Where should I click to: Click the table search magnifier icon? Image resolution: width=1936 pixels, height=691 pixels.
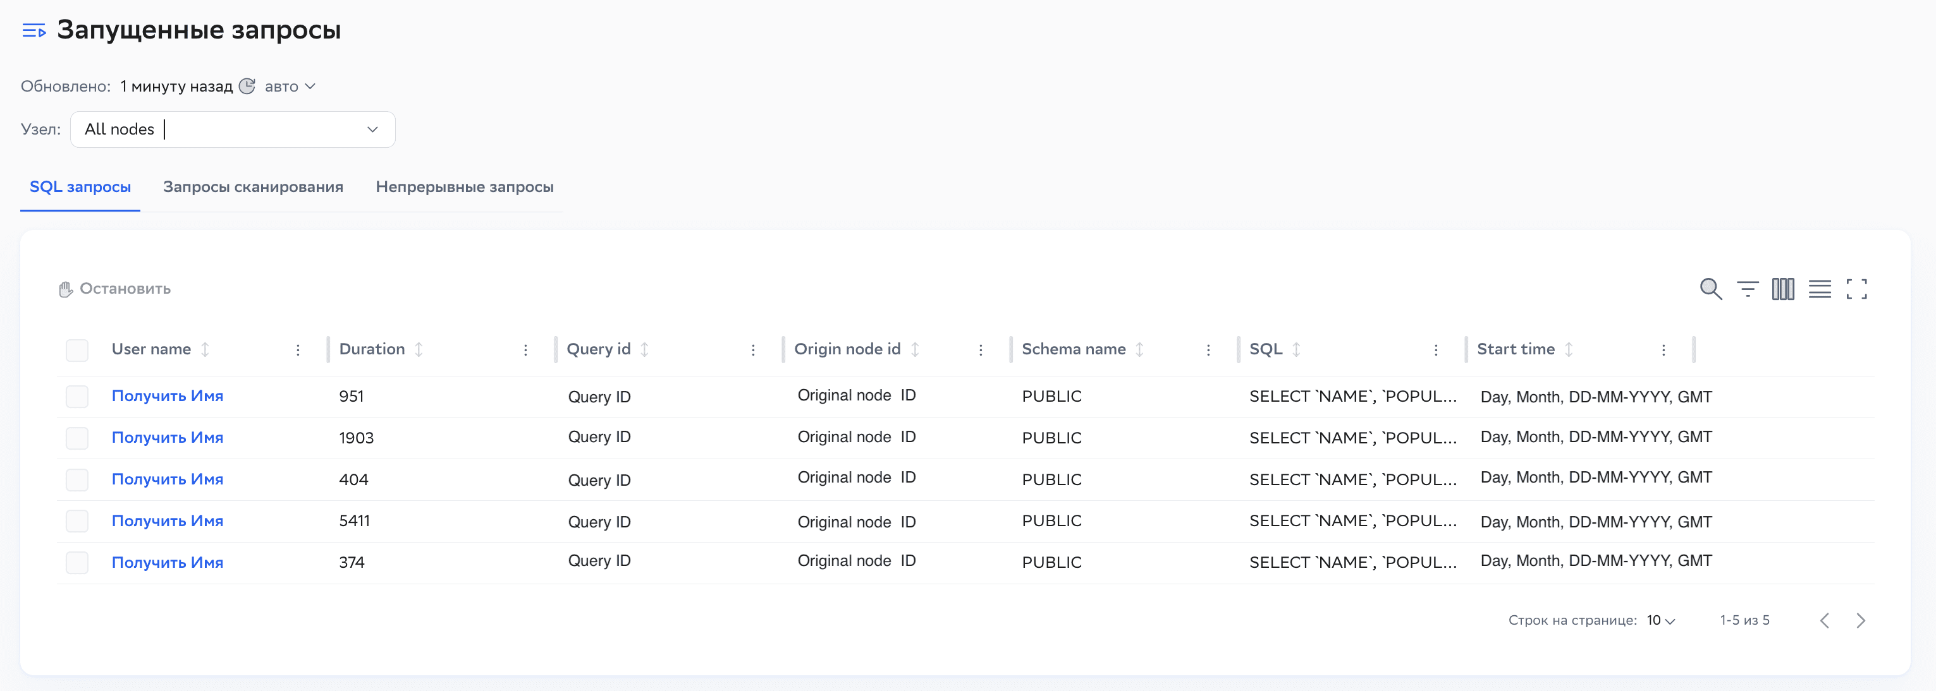tap(1710, 289)
